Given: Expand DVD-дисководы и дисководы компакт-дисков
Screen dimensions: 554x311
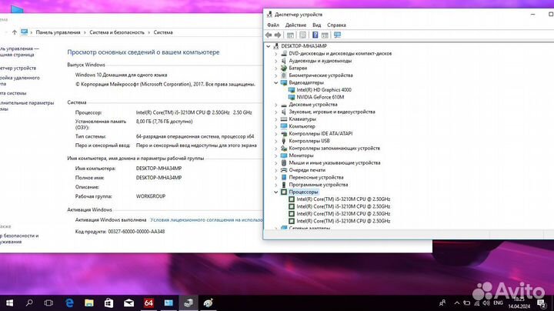Looking at the screenshot, I should 276,53.
